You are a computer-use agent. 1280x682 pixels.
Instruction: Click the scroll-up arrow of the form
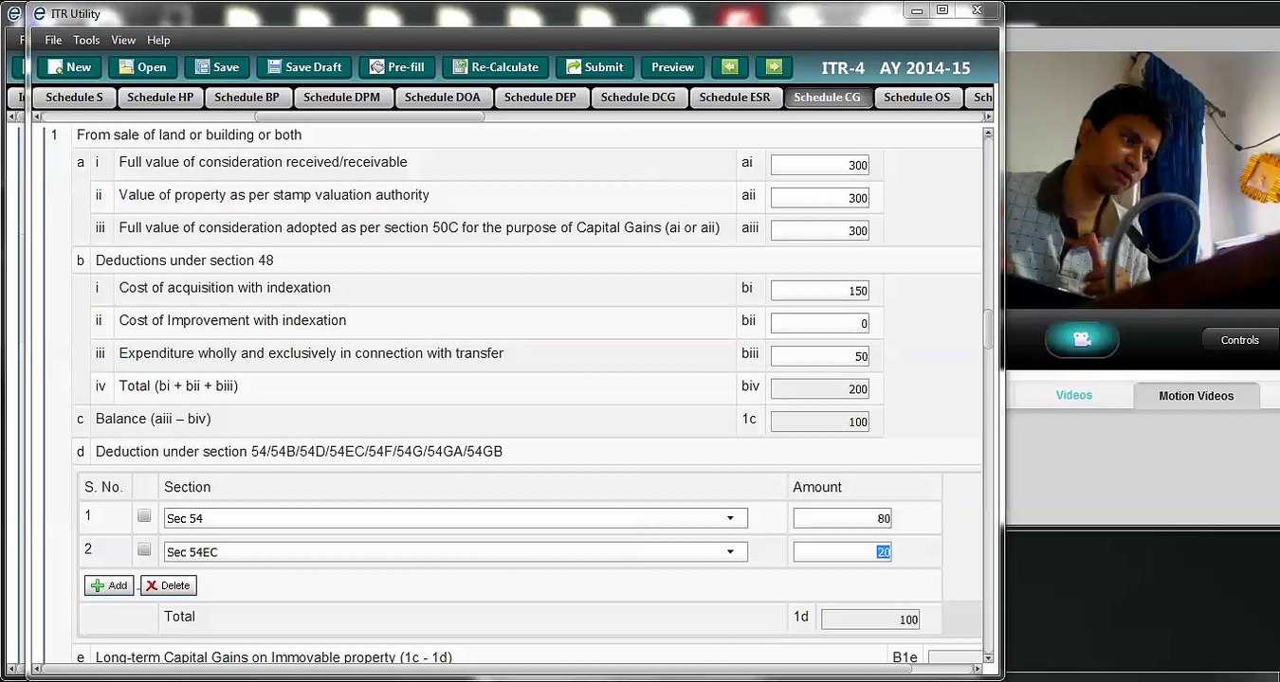[988, 134]
